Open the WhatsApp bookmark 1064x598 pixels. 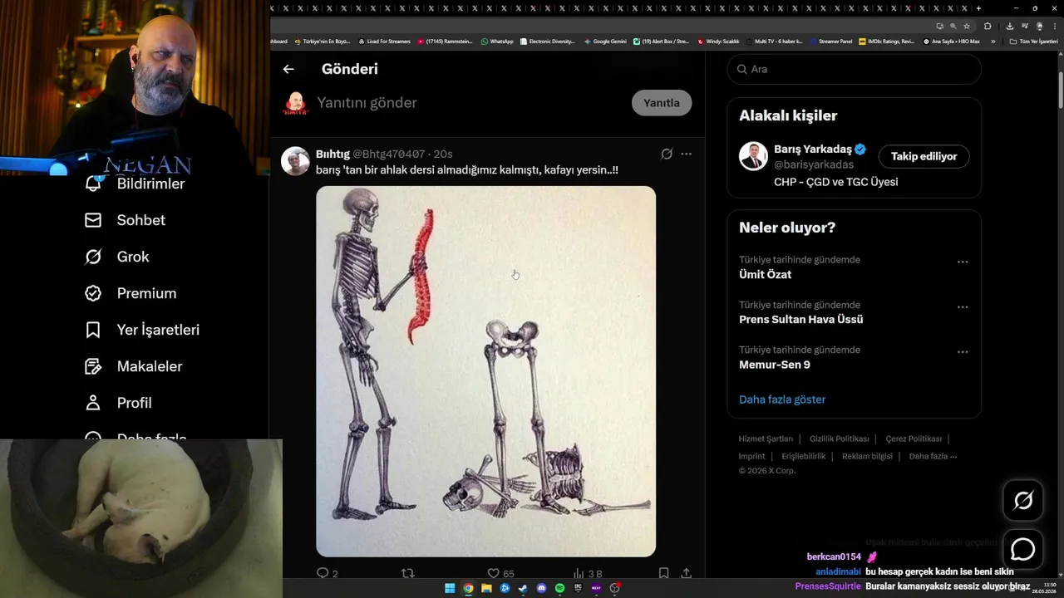[497, 41]
